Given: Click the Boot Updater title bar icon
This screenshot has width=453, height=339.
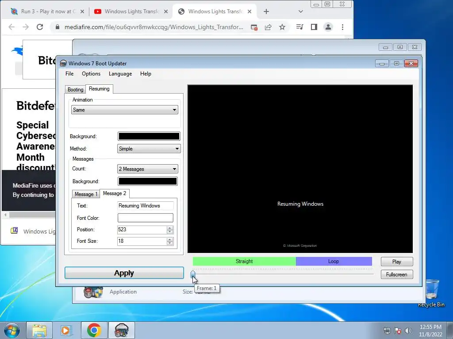Looking at the screenshot, I should 63,64.
